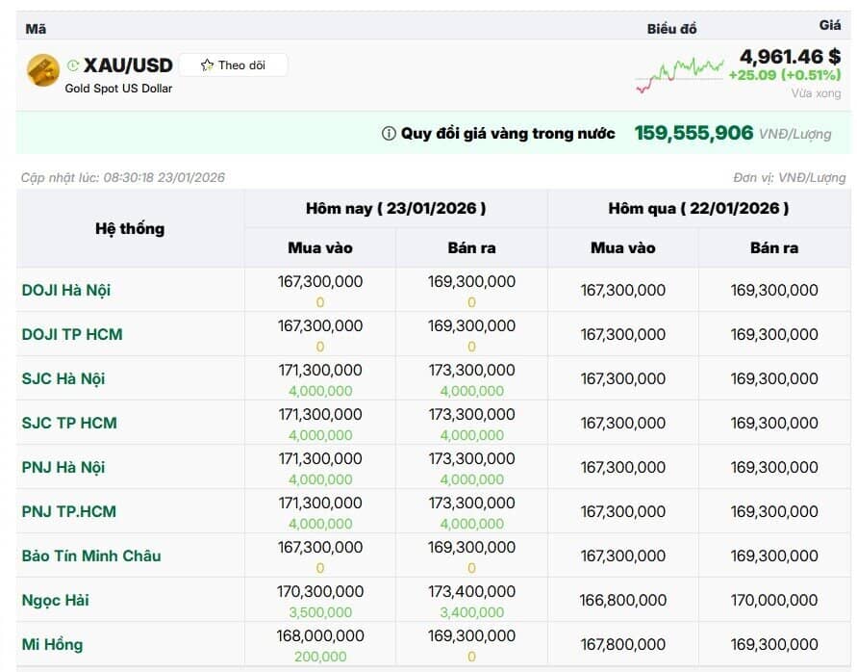Open SJC Hà Nội system link
The width and height of the screenshot is (857, 672).
pyautogui.click(x=63, y=378)
